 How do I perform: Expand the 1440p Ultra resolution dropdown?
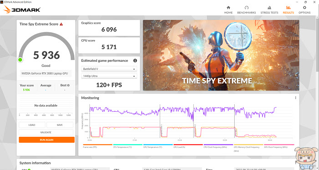109,76
